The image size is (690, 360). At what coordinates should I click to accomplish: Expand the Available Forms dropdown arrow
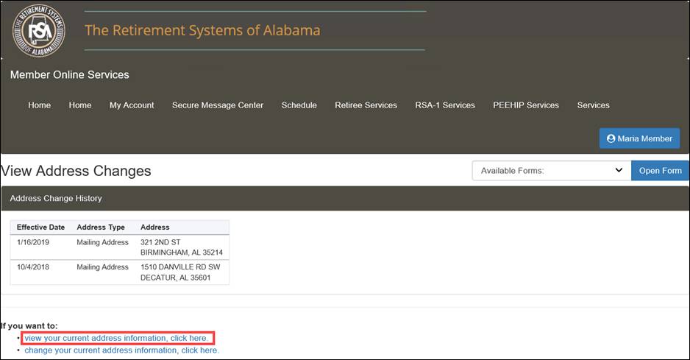619,170
